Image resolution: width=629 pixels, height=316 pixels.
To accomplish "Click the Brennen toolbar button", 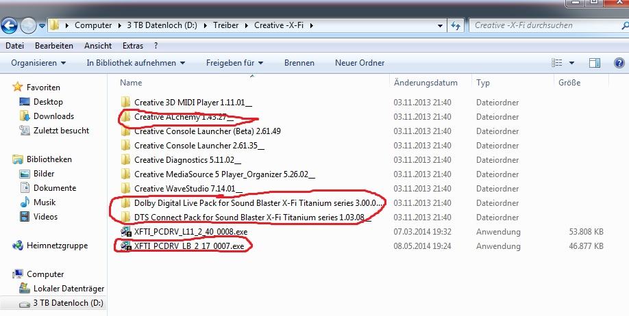I will (x=299, y=63).
